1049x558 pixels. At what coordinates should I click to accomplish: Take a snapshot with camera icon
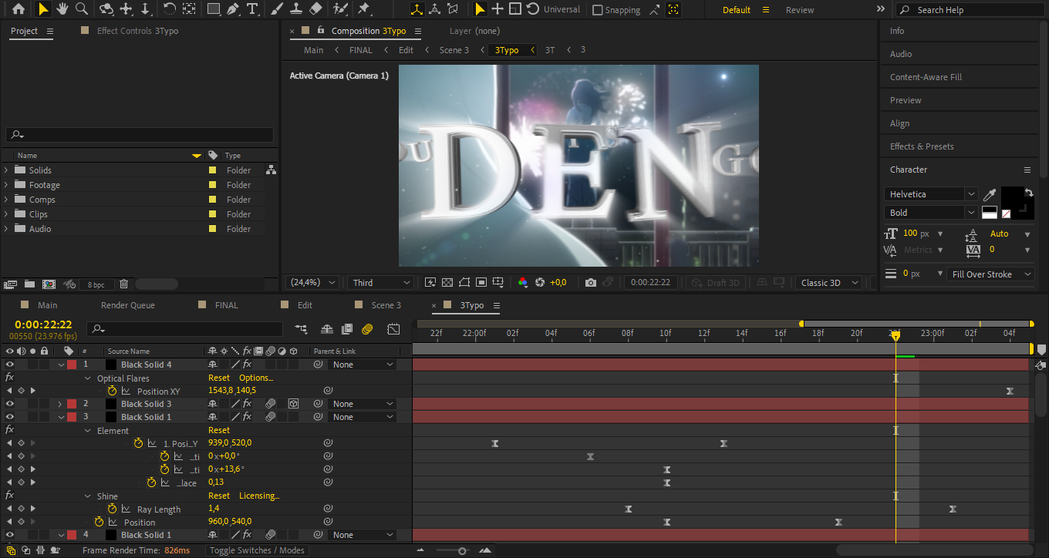[x=591, y=283]
